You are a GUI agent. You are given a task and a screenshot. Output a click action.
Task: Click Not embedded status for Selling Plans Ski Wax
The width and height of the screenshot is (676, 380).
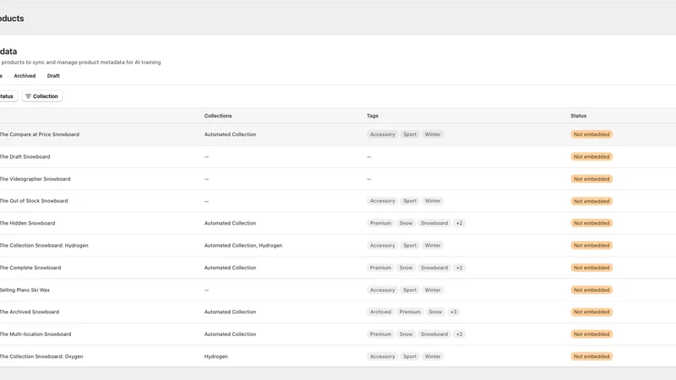pyautogui.click(x=591, y=290)
